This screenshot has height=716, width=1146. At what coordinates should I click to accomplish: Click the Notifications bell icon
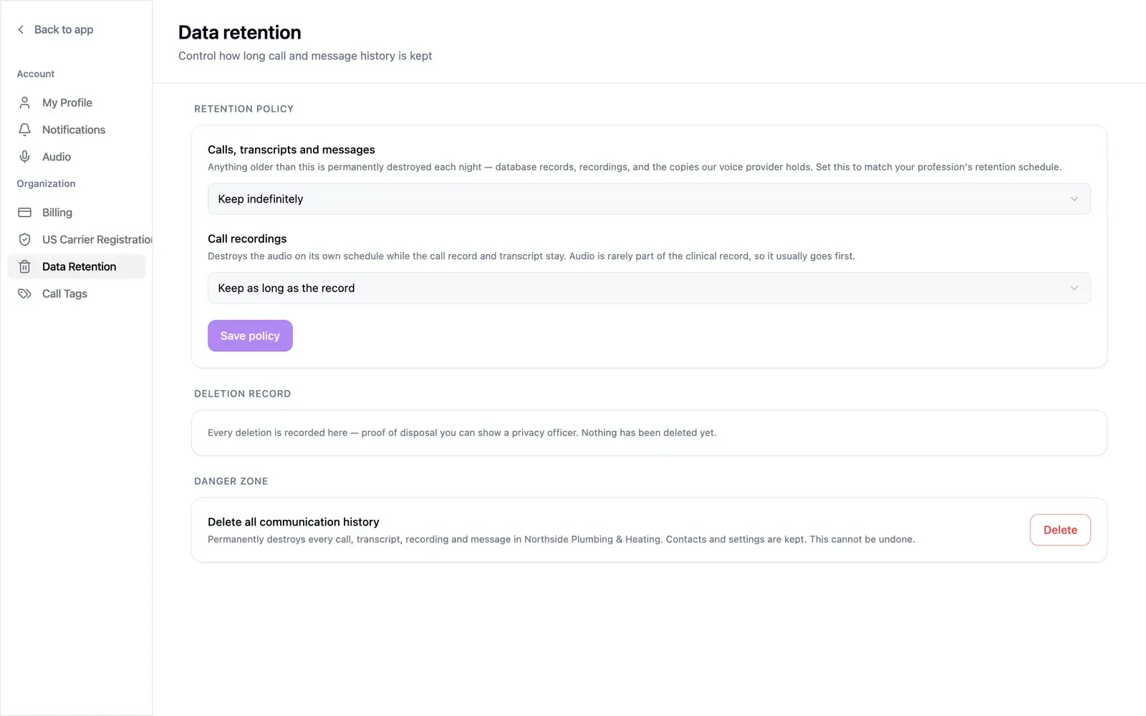coord(24,130)
